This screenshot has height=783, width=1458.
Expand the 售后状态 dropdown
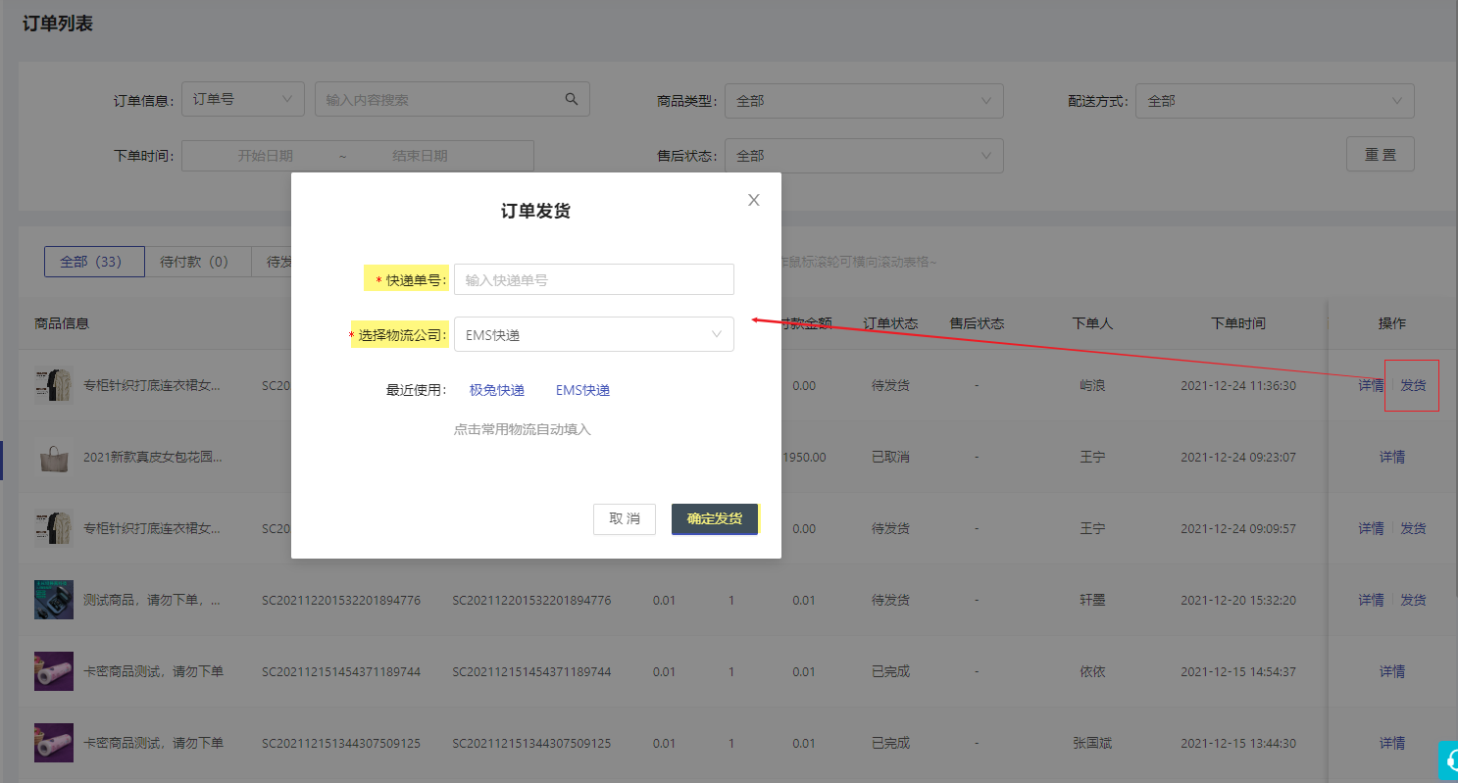pyautogui.click(x=864, y=156)
